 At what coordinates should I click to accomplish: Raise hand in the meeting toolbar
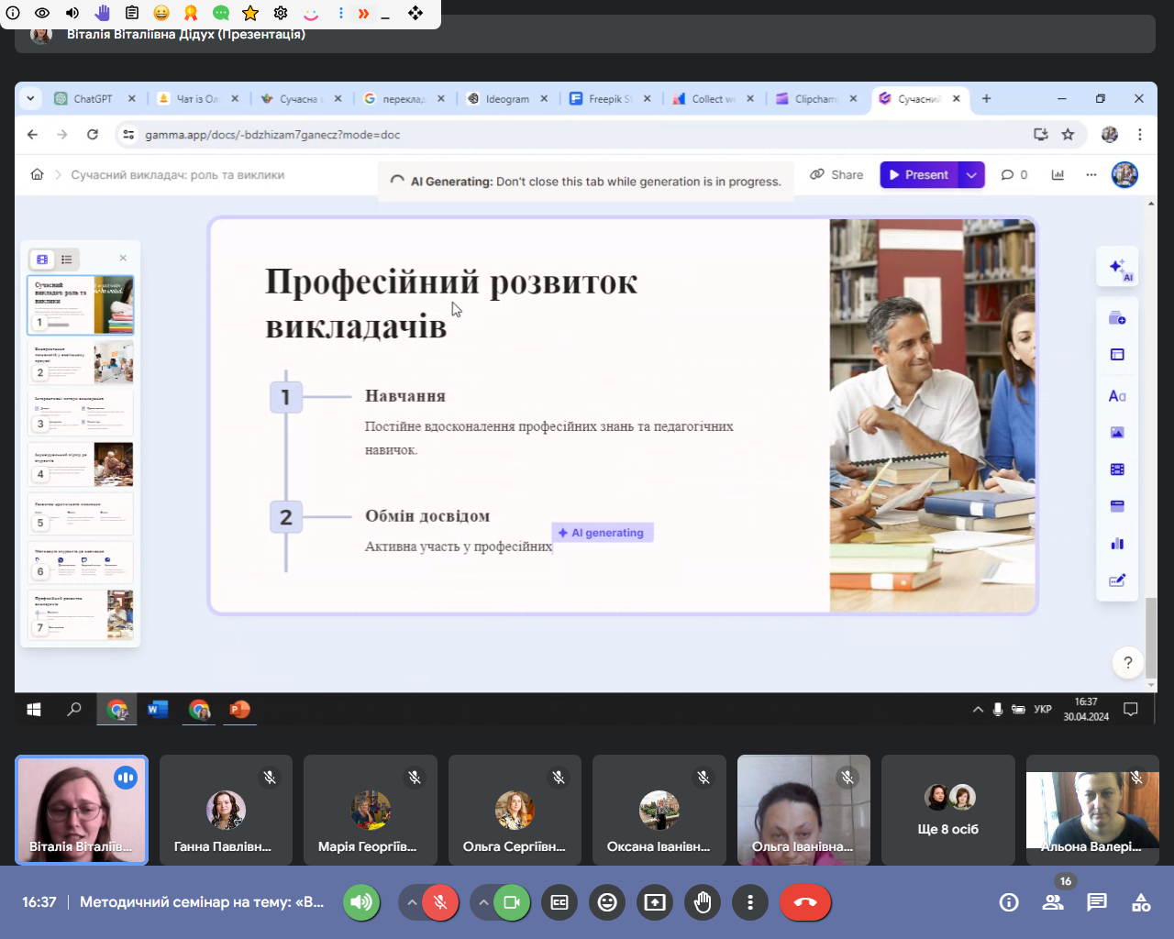[x=703, y=902]
